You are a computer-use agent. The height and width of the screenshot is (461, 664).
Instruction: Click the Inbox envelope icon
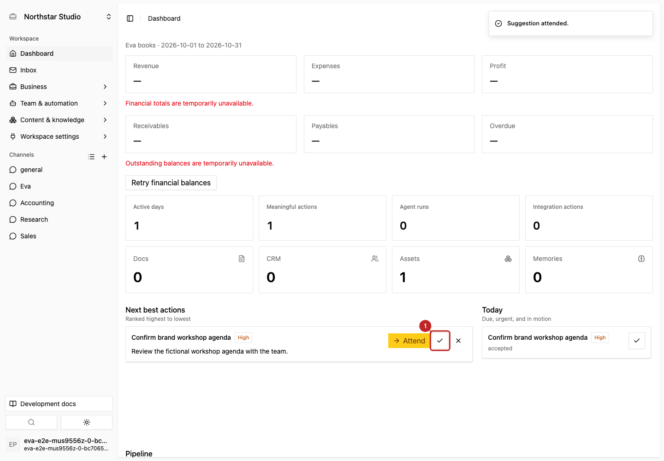point(13,70)
